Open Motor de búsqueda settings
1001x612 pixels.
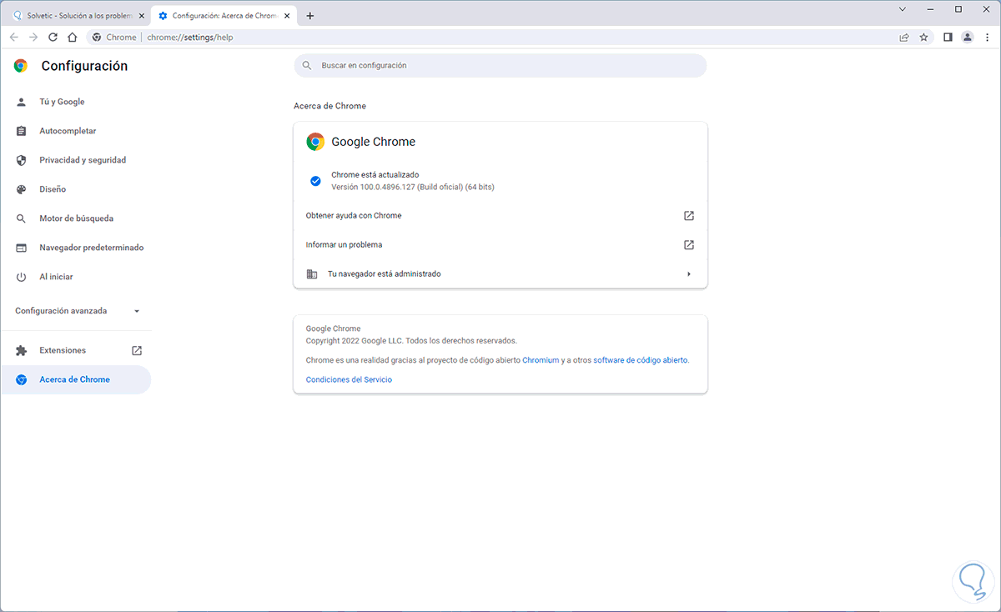[x=76, y=218]
